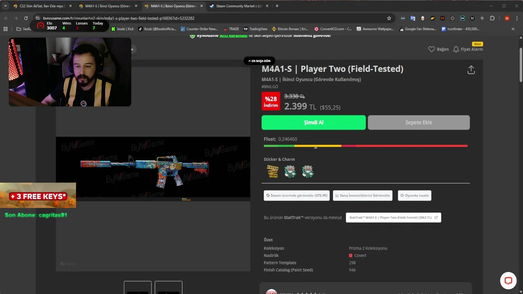The width and height of the screenshot is (523, 294).
Task: Click the teal framed extension icon
Action: [x=462, y=18]
